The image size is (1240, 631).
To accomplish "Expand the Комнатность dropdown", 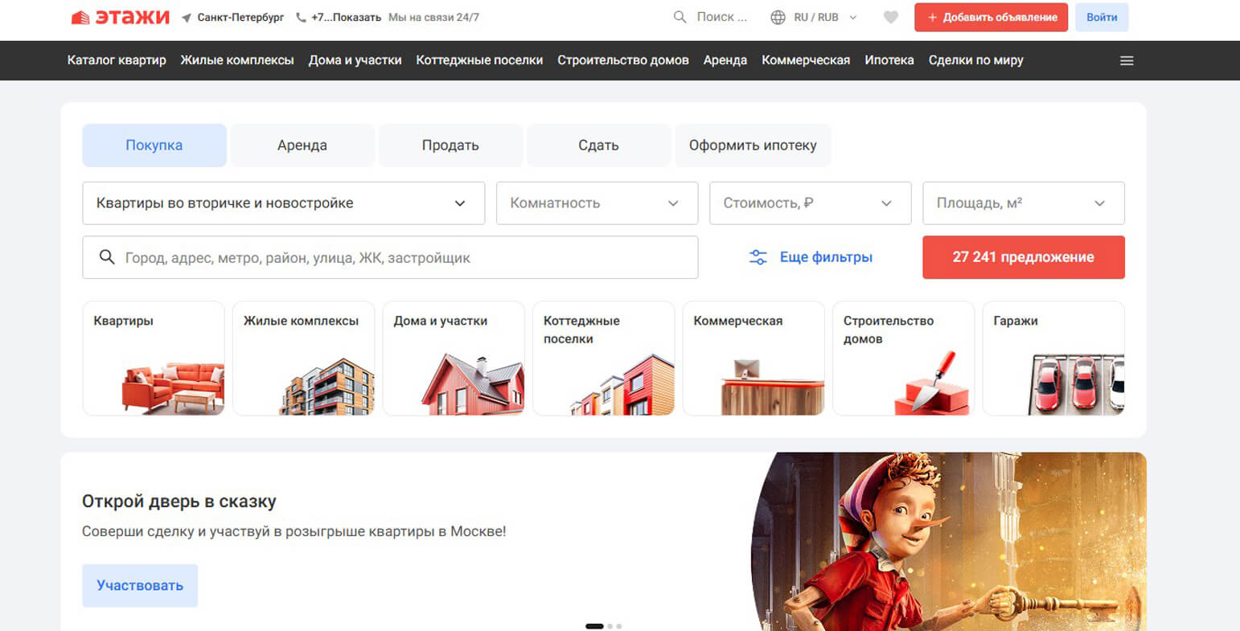I will coord(597,203).
